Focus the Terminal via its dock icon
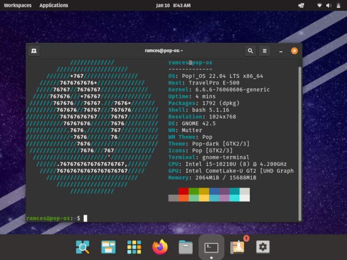This screenshot has height=260, width=347. pos(211,247)
